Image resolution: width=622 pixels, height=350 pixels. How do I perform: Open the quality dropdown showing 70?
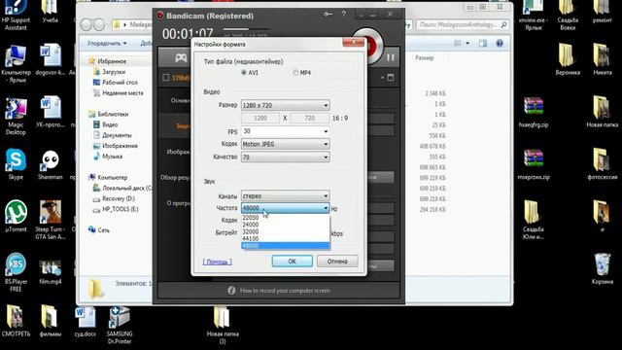click(285, 157)
